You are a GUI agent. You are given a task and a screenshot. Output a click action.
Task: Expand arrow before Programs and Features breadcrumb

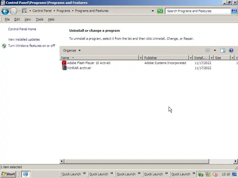[x=73, y=11]
